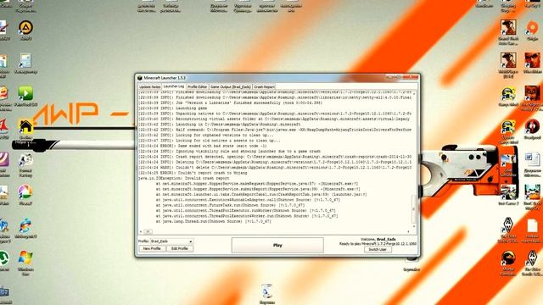Image resolution: width=543 pixels, height=305 pixels.
Task: Open the red circular emblem desktop icon
Action: (532, 126)
